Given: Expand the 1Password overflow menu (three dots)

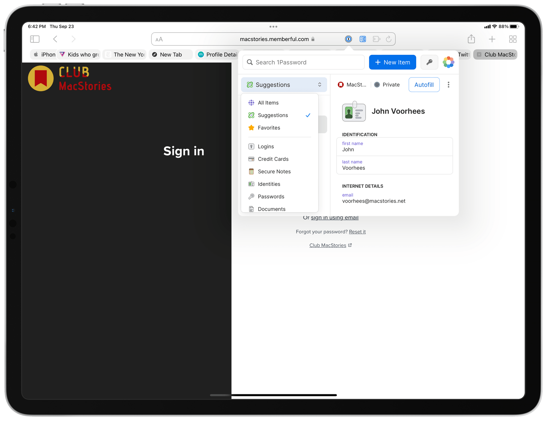Looking at the screenshot, I should point(448,84).
